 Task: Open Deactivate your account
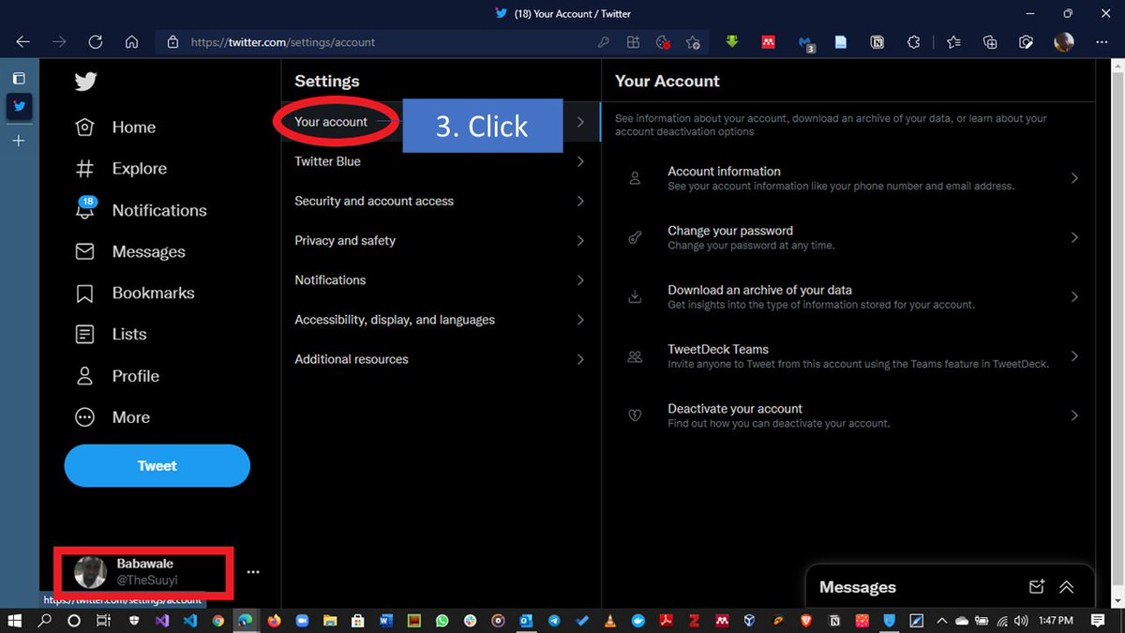tap(848, 415)
